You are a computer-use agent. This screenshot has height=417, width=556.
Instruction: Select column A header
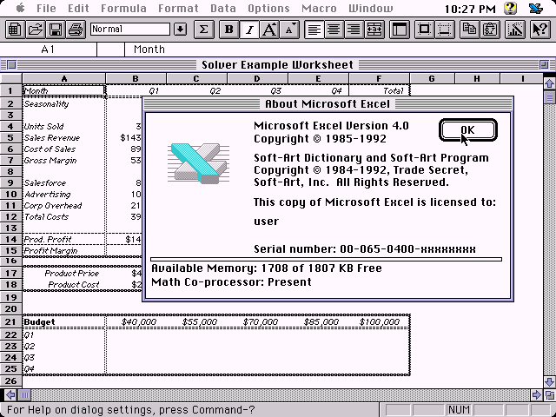pos(63,79)
